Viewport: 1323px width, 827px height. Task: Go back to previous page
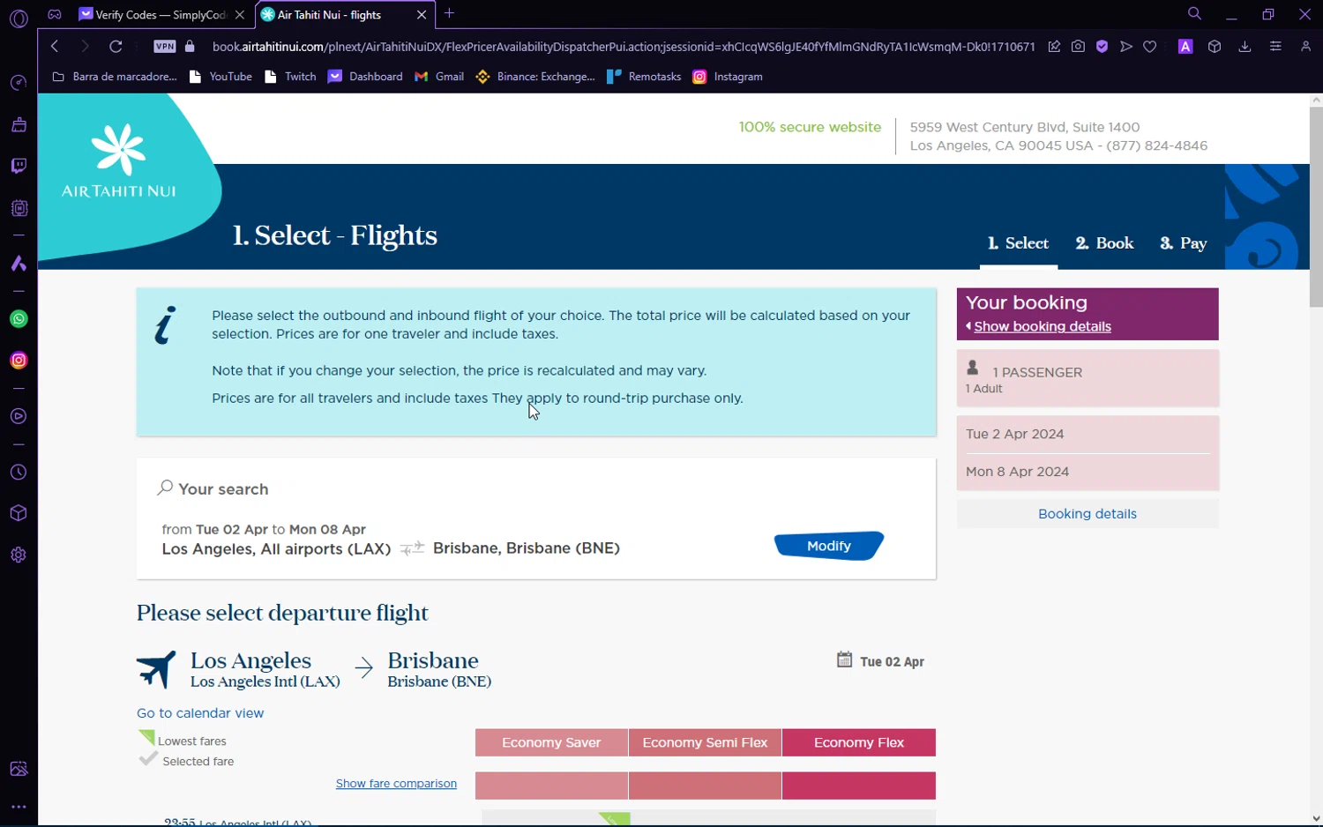coord(55,47)
